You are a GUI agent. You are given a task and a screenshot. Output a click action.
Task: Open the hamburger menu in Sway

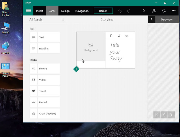point(28,11)
